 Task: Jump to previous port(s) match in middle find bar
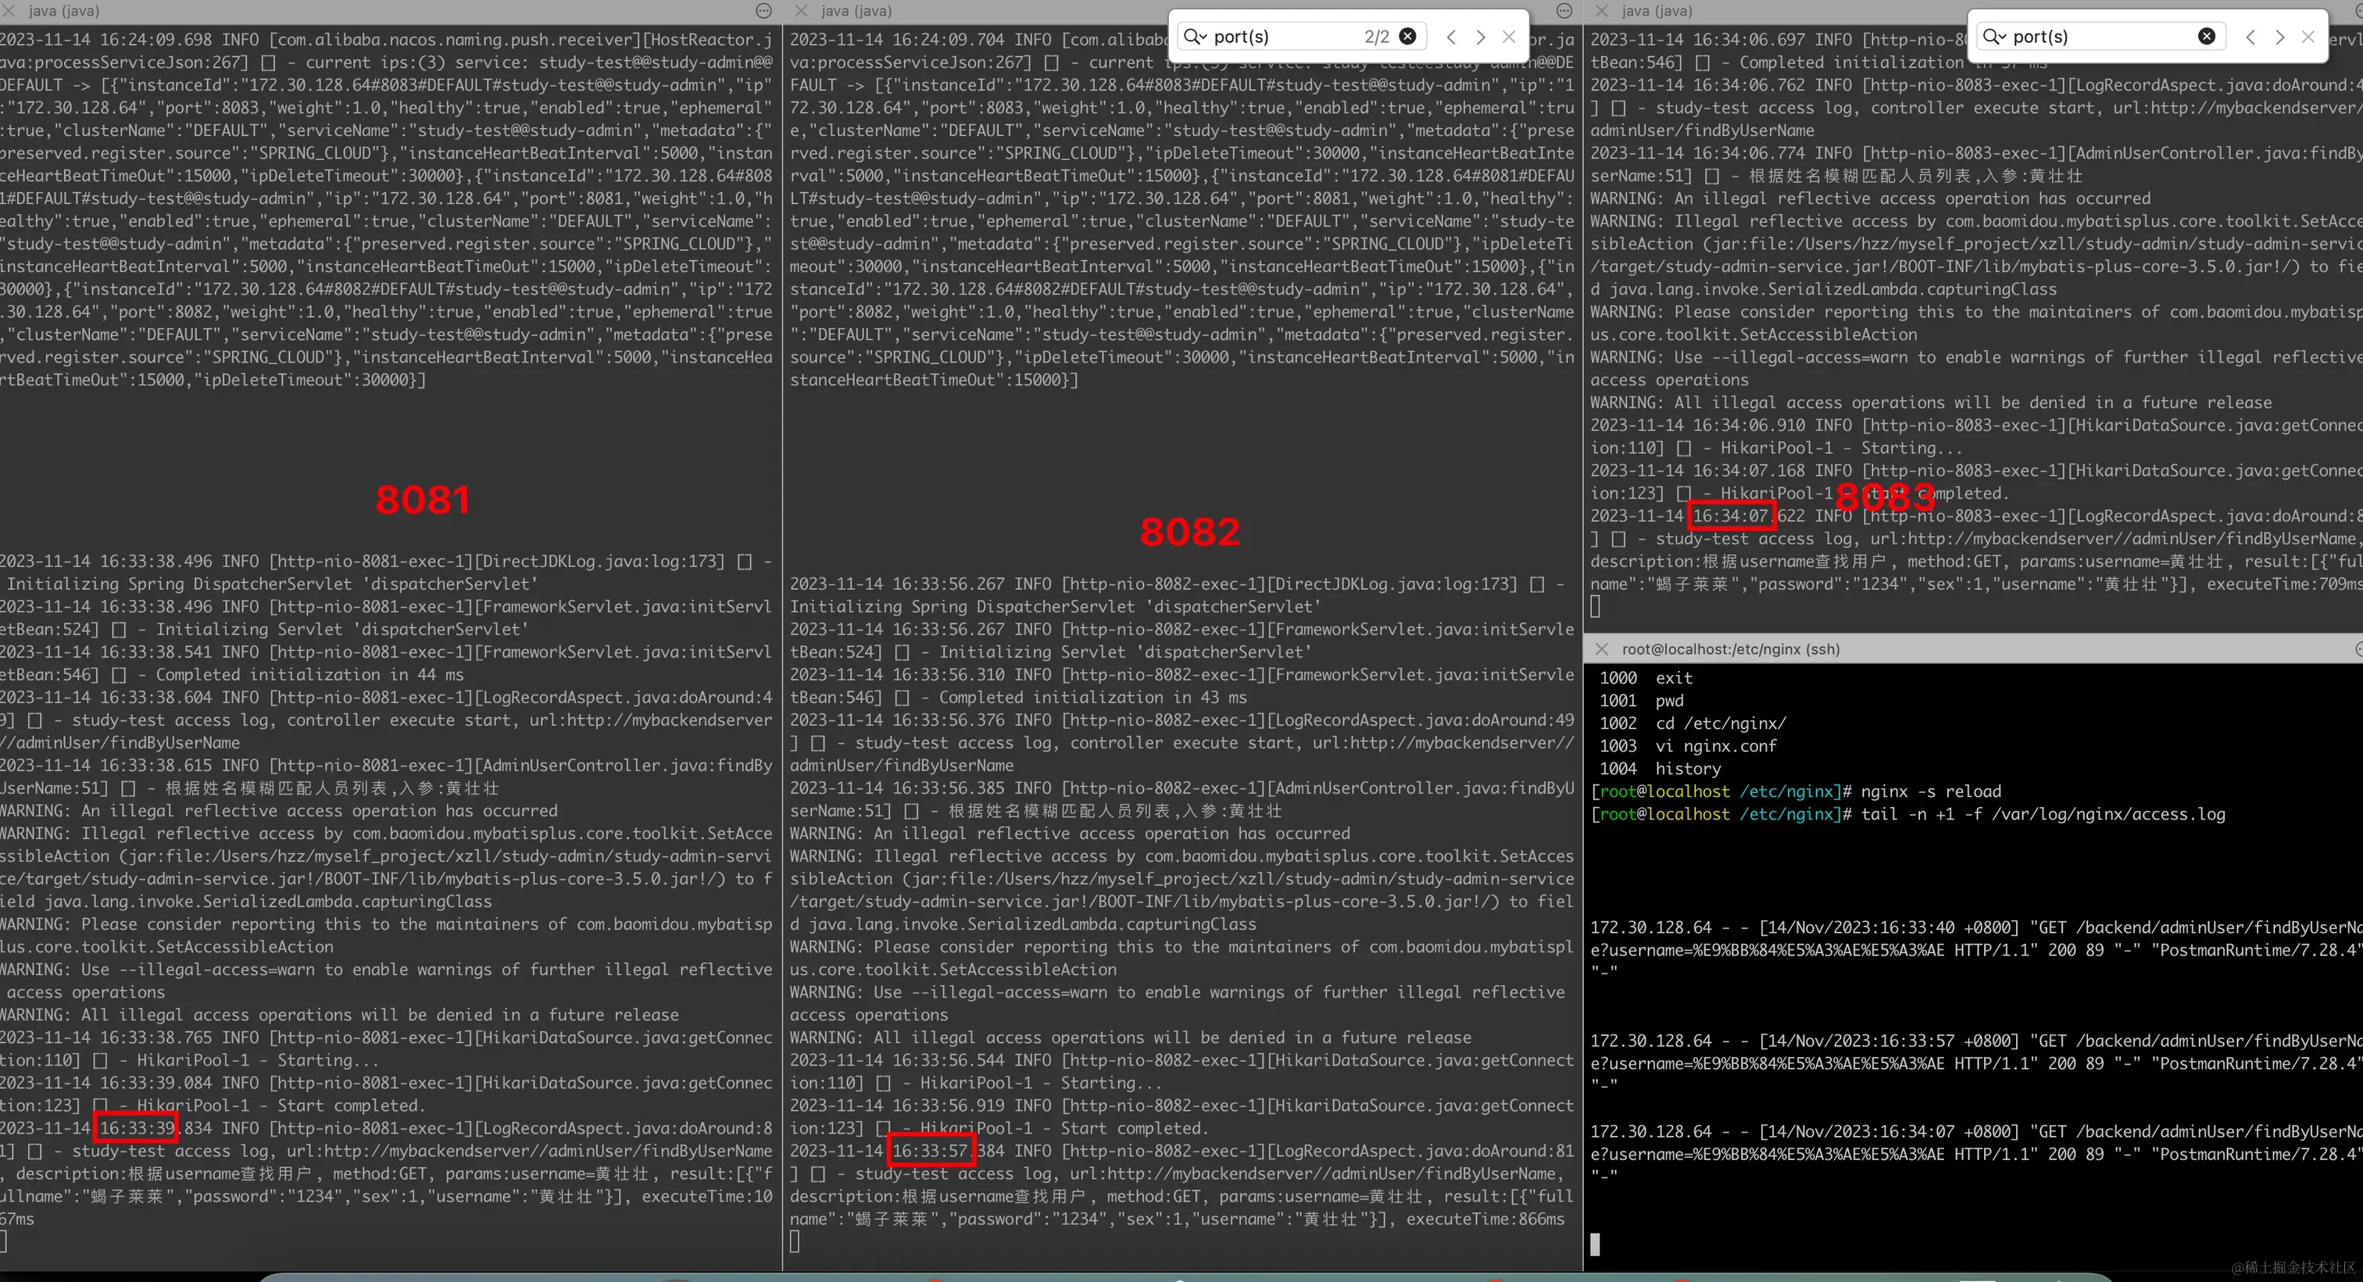pos(1451,37)
